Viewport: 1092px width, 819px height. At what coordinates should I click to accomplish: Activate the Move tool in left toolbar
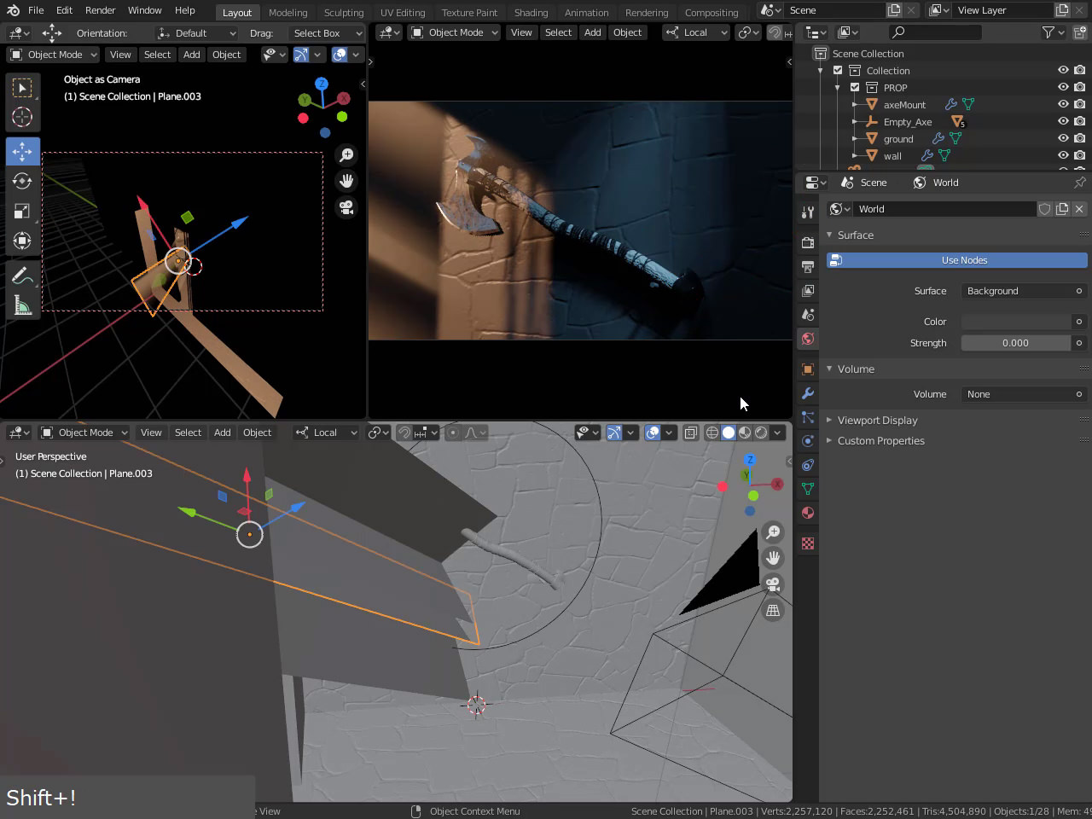tap(22, 151)
